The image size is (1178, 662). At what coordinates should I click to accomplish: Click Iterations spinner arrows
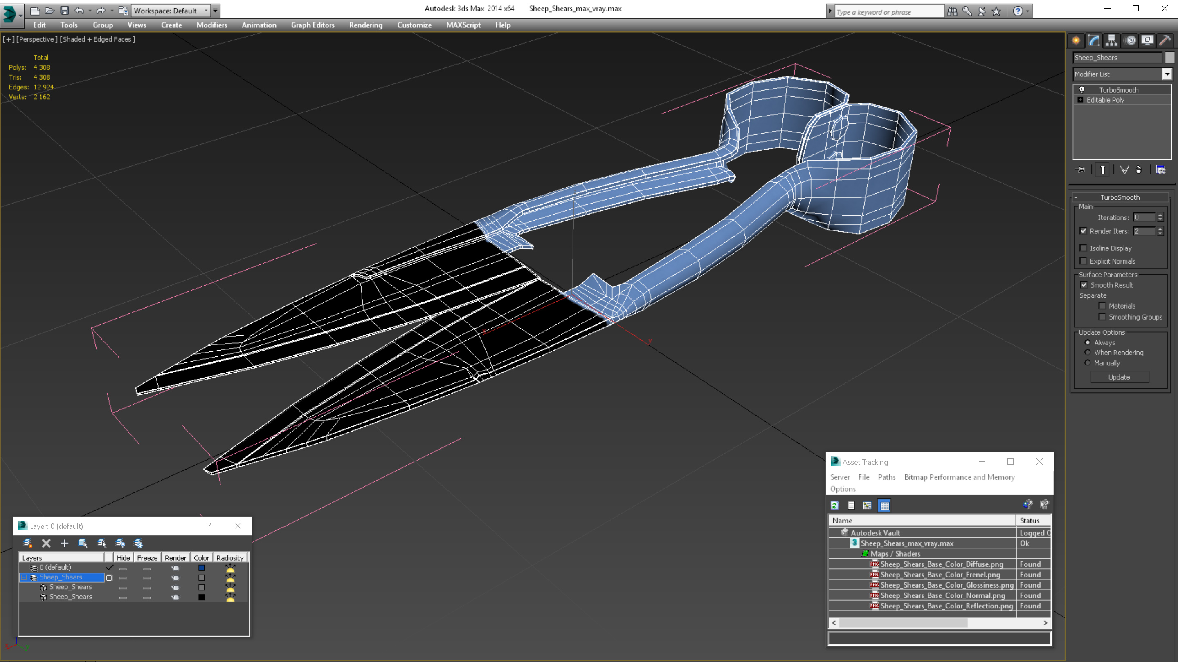tap(1160, 217)
